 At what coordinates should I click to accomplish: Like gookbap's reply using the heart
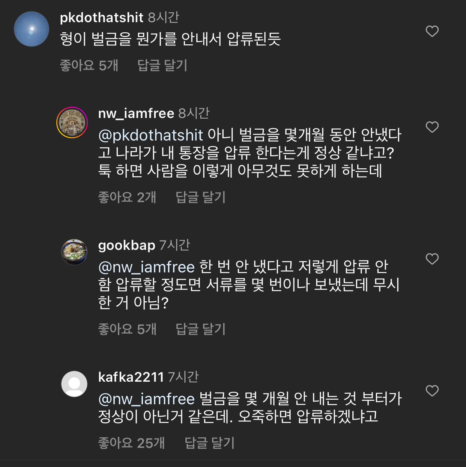click(432, 259)
